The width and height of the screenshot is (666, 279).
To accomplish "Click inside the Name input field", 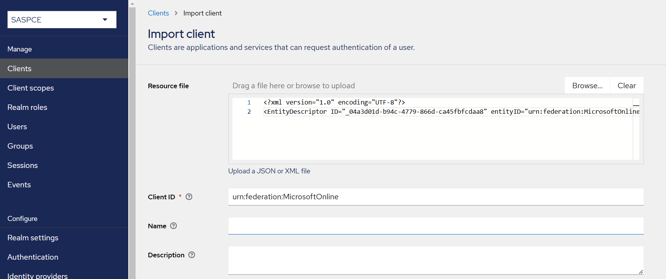I will [x=435, y=226].
